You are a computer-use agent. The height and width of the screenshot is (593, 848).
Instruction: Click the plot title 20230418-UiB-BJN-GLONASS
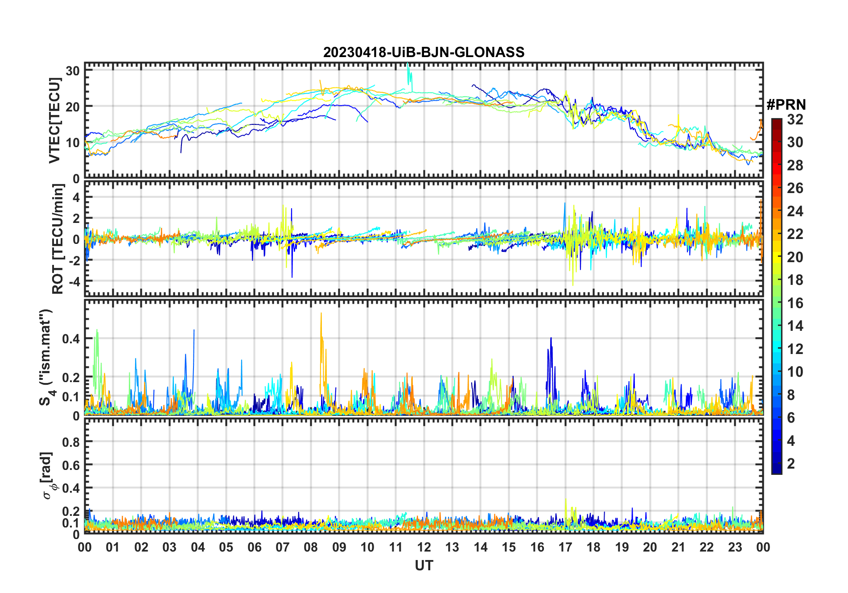[424, 53]
